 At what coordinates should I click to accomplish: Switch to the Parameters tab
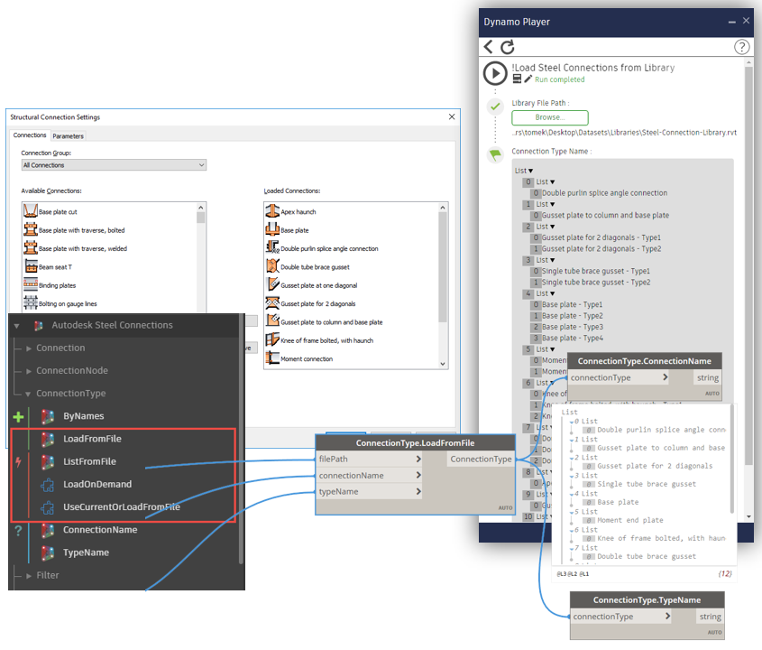pos(68,136)
